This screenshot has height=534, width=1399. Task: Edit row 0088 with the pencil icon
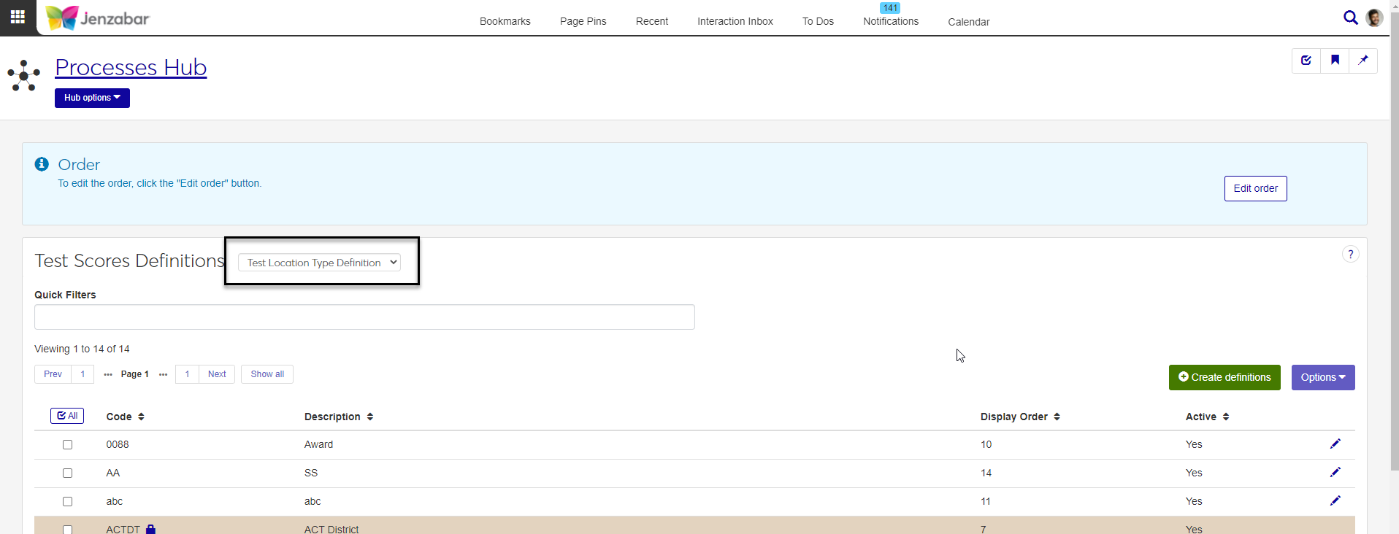[1335, 444]
